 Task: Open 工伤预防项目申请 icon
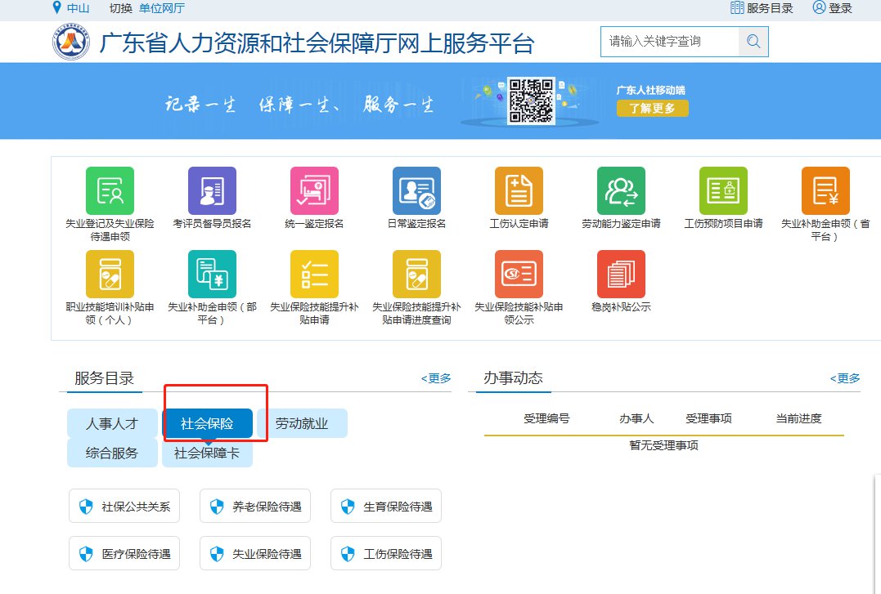[x=722, y=190]
